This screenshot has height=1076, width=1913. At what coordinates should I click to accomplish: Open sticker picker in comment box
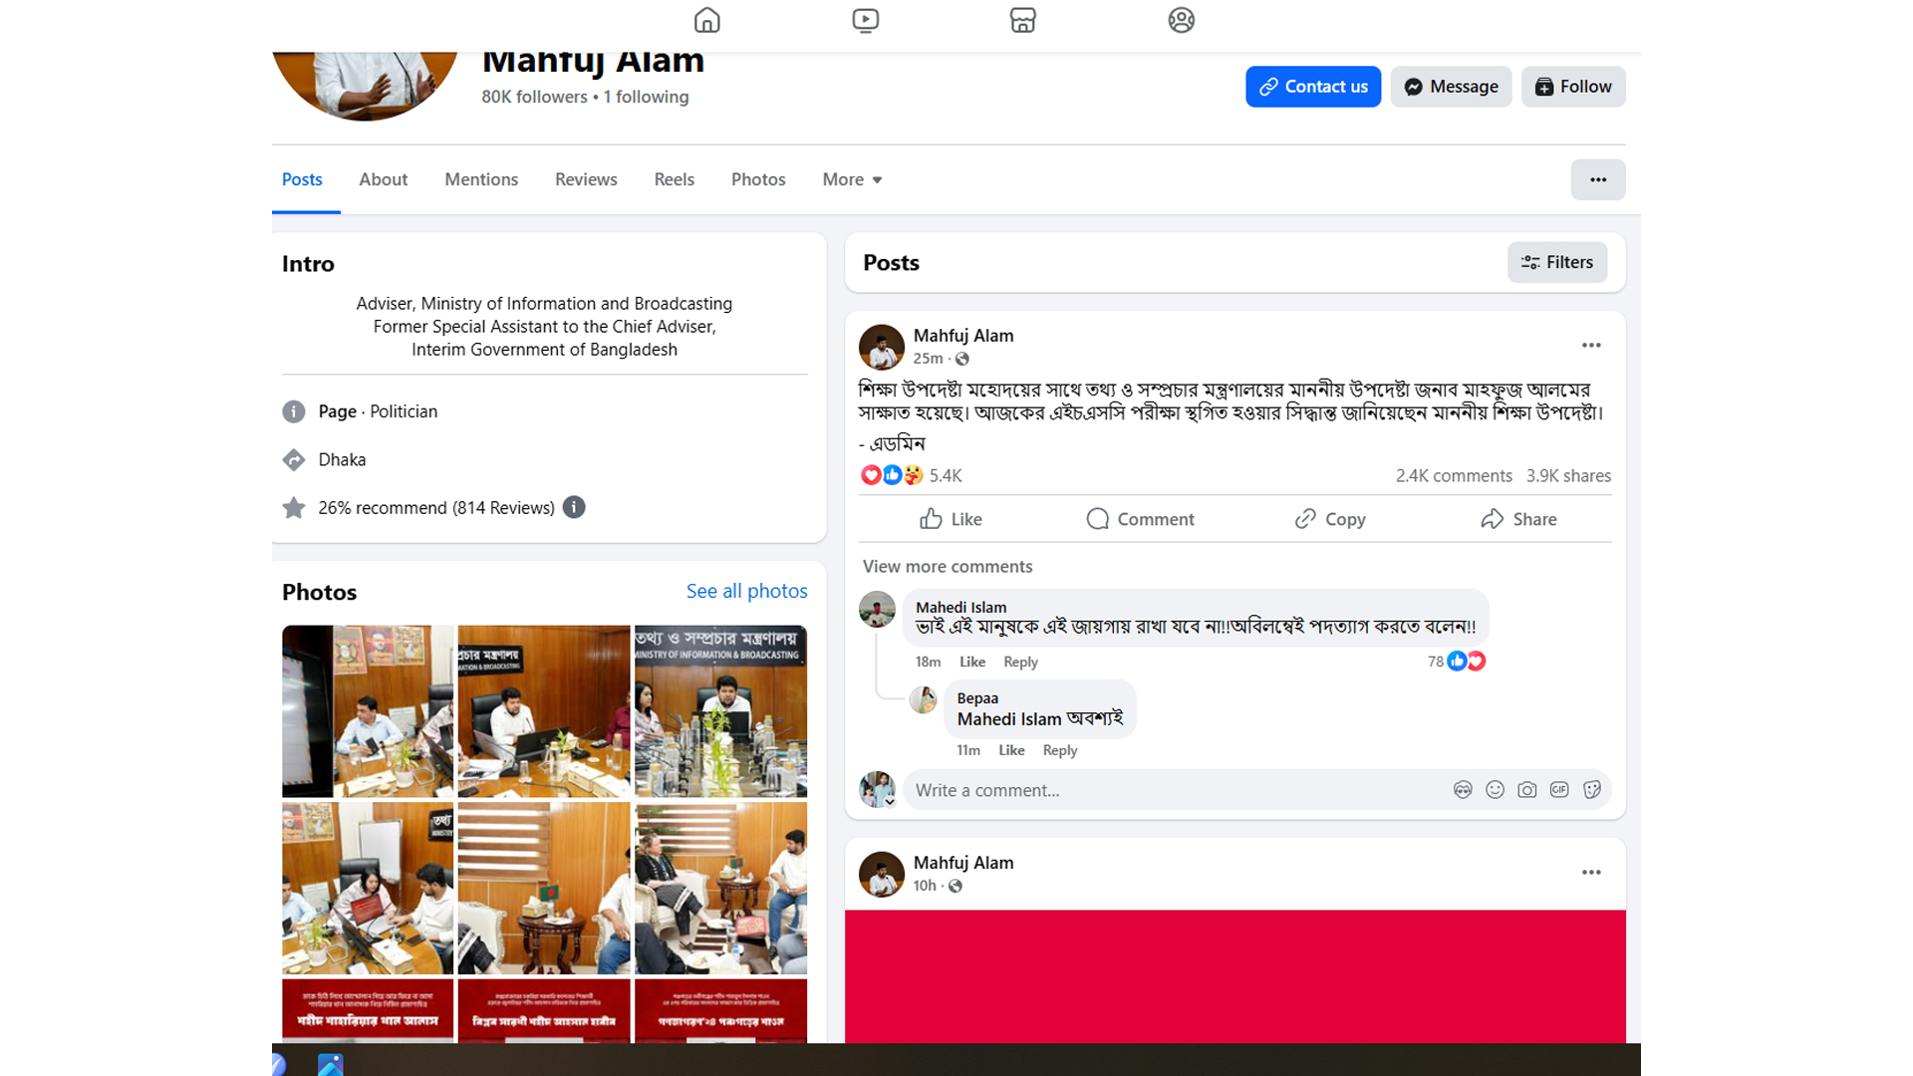pyautogui.click(x=1592, y=790)
